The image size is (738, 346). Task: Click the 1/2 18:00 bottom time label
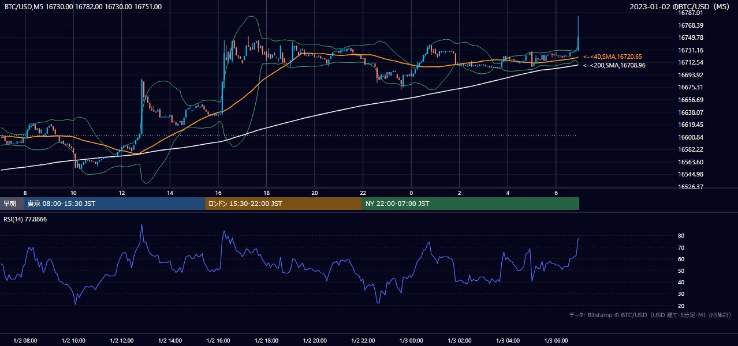[x=266, y=341]
